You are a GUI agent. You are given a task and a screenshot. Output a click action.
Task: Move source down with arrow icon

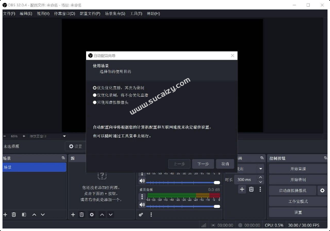[111, 214]
